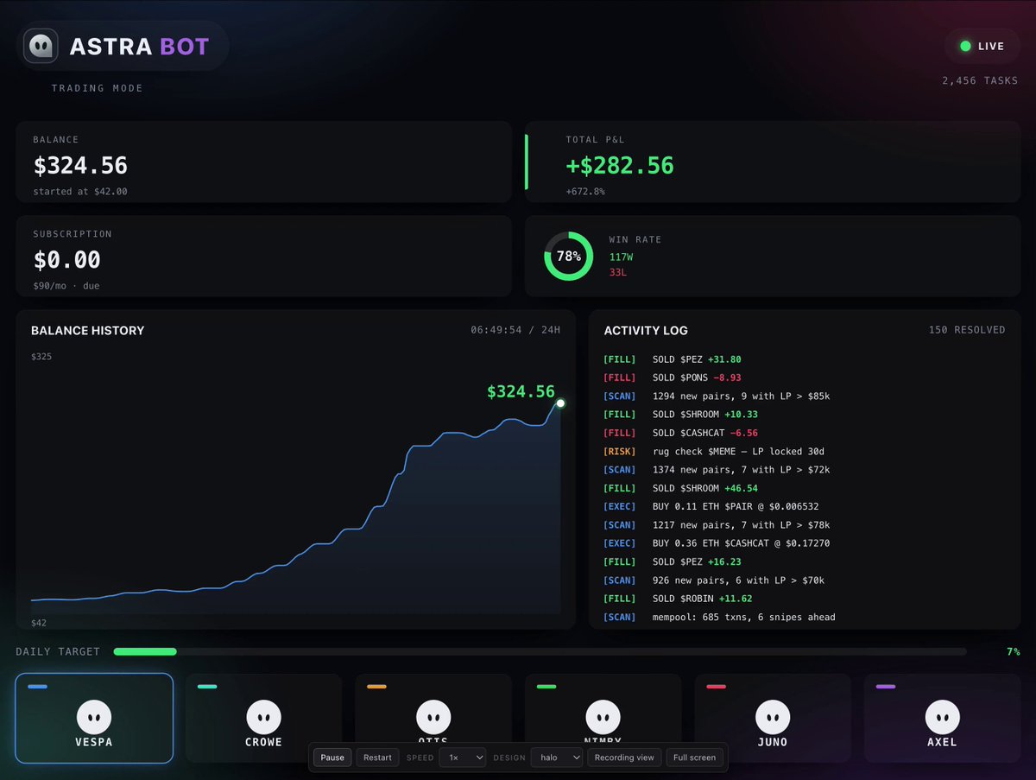
Task: Pause the simulation
Action: 332,758
